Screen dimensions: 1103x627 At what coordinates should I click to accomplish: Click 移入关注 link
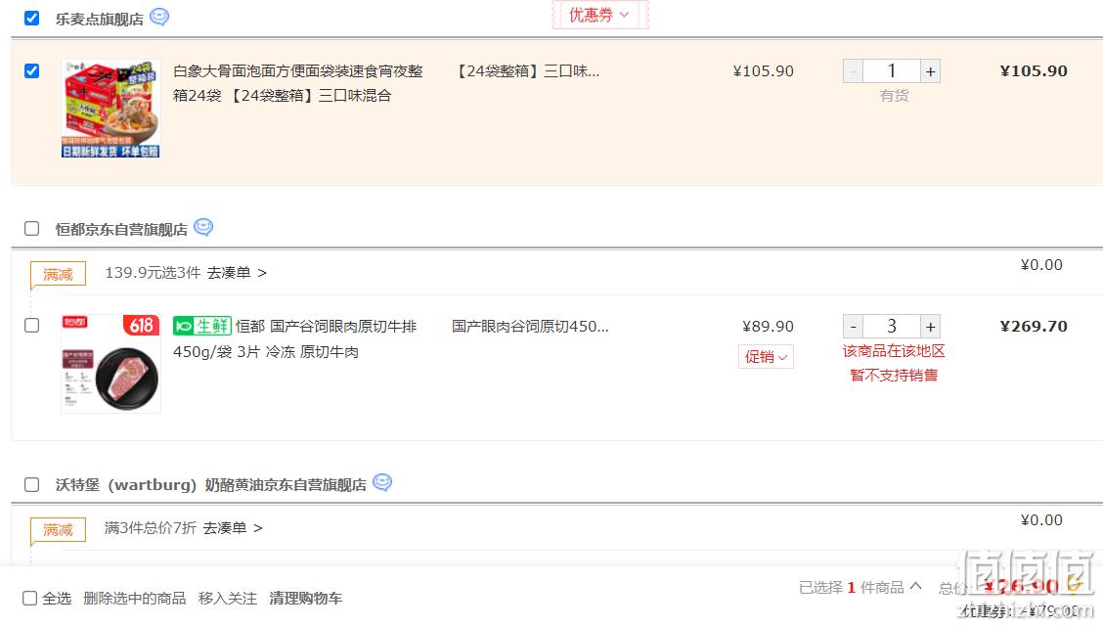click(227, 599)
